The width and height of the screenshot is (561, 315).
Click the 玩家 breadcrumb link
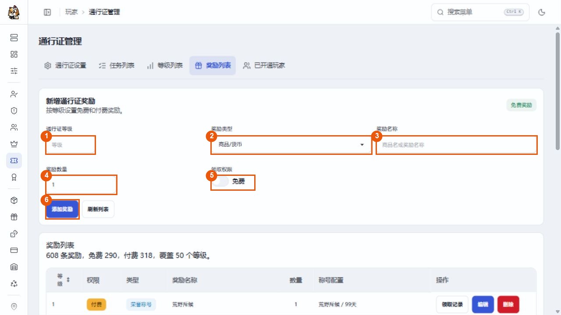(71, 12)
